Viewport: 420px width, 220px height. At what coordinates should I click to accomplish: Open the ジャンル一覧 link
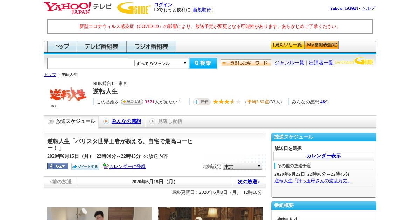point(289,63)
